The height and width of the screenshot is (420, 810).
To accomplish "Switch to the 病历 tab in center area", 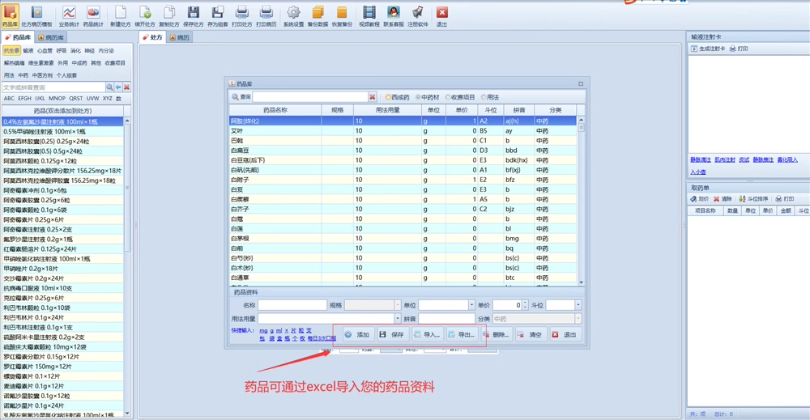I will click(x=179, y=38).
